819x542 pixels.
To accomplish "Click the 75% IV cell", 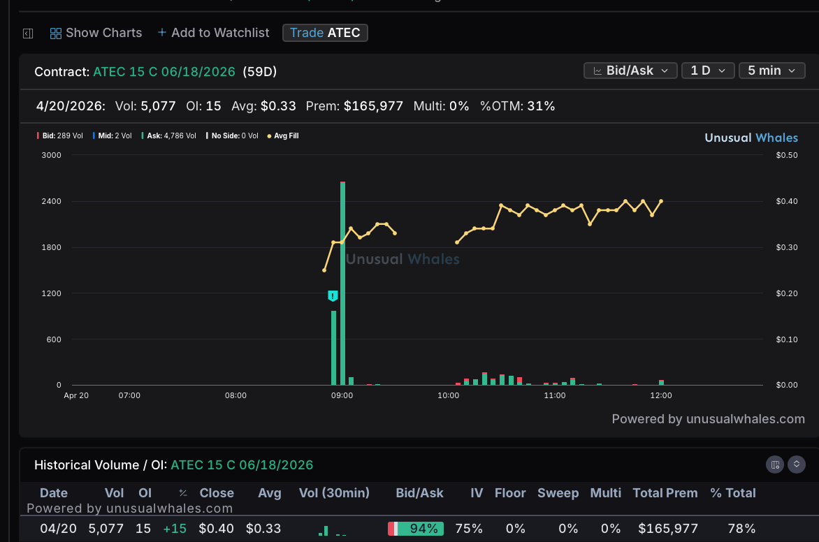I will pyautogui.click(x=469, y=529).
